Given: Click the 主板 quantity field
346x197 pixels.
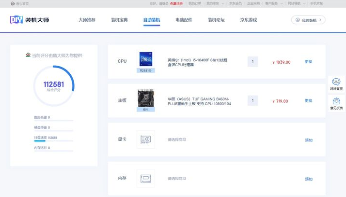Looking at the screenshot, I should (252, 101).
